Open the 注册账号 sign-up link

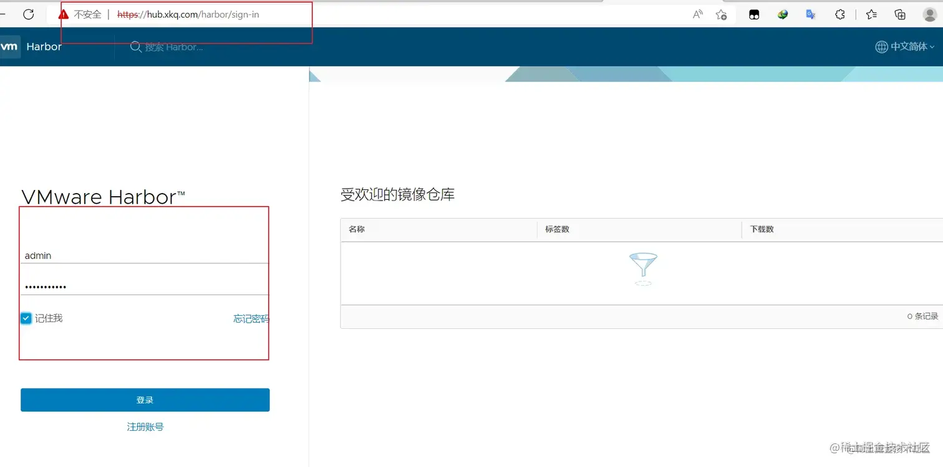point(145,427)
